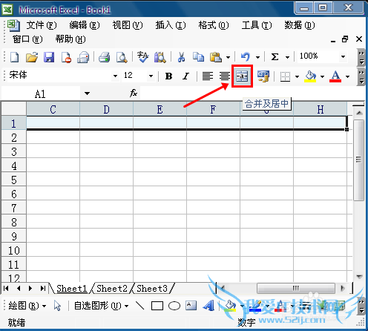368x331 pixels.
Task: Click the Research binoculars-book icon
Action: tap(160, 57)
